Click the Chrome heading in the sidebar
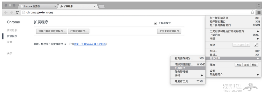 tap(13, 22)
